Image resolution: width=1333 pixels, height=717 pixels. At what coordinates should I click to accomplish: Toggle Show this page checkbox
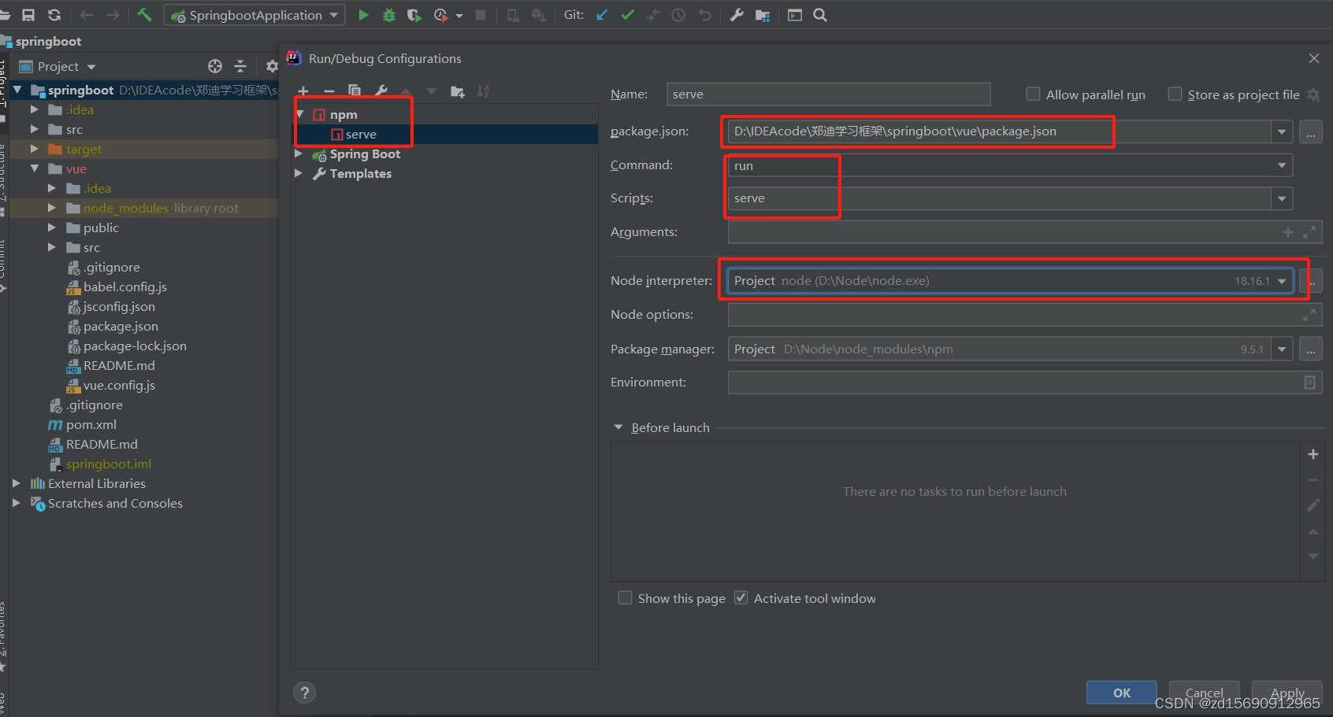click(625, 597)
